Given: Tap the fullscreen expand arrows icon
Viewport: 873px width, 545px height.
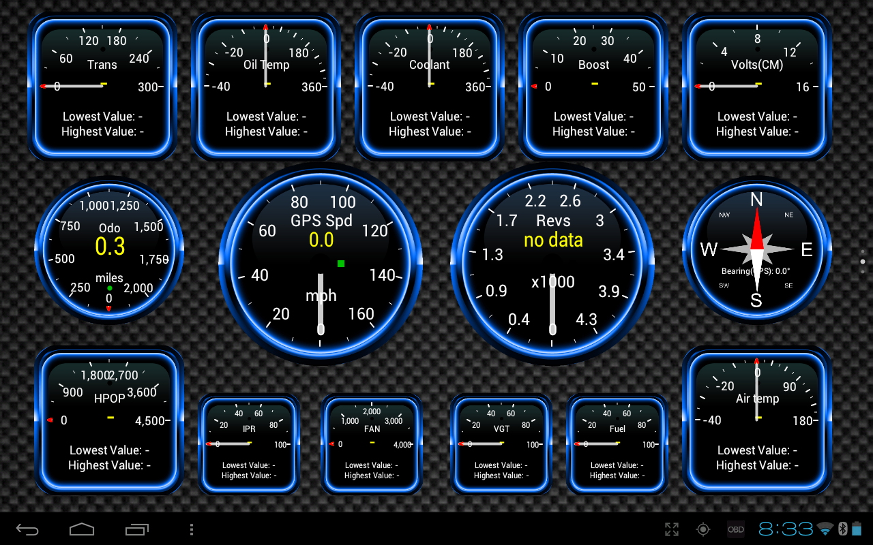Looking at the screenshot, I should (672, 529).
